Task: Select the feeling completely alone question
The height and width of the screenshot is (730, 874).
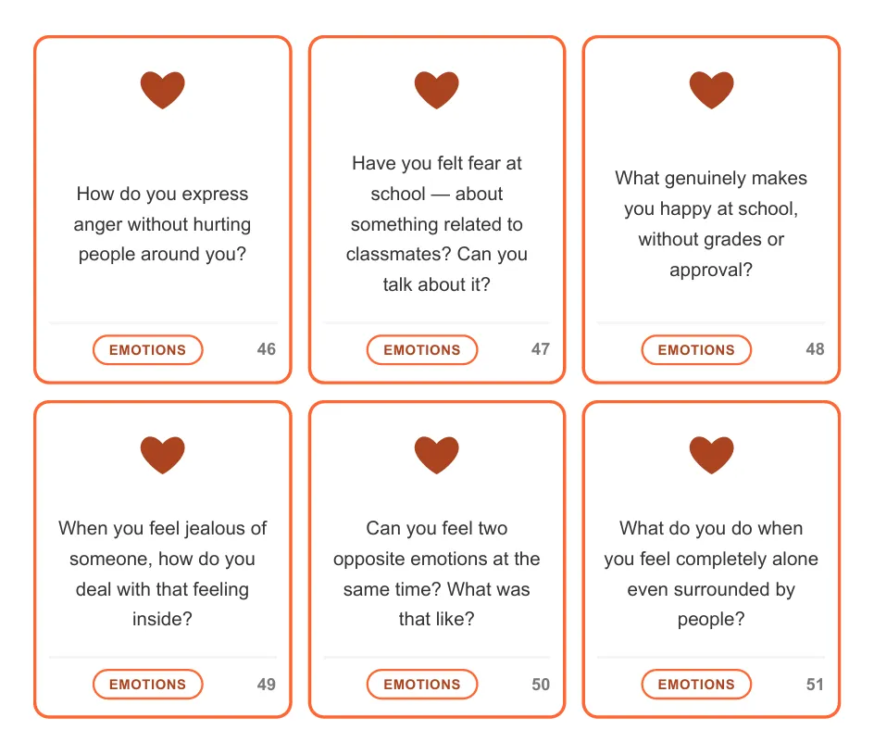Action: [x=711, y=573]
